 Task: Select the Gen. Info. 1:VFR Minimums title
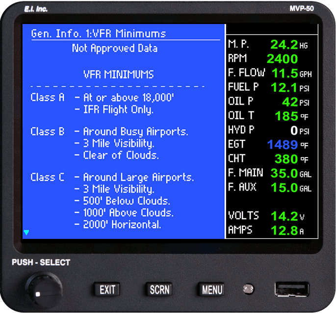tap(99, 34)
